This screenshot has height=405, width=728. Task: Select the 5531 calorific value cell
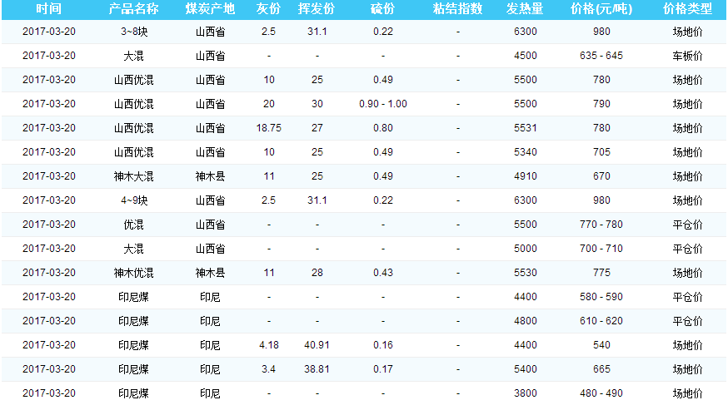[526, 128]
